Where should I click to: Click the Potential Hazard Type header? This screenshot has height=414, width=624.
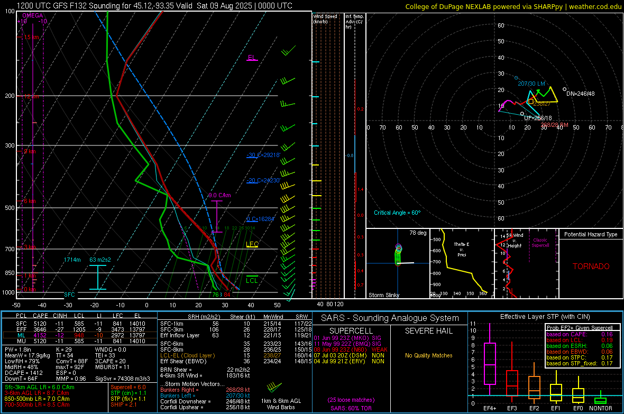591,234
